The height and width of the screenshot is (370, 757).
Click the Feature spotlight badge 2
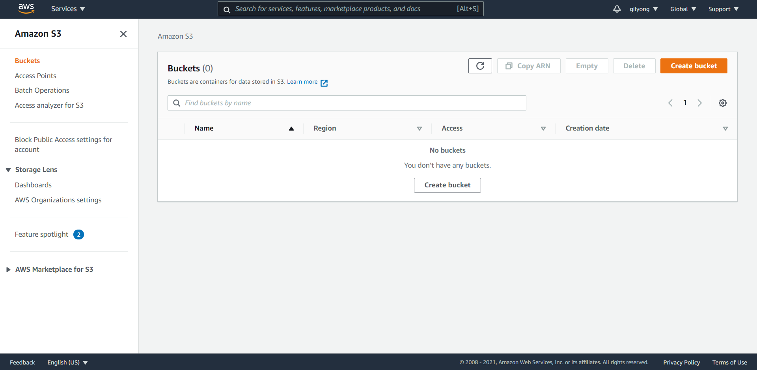78,235
